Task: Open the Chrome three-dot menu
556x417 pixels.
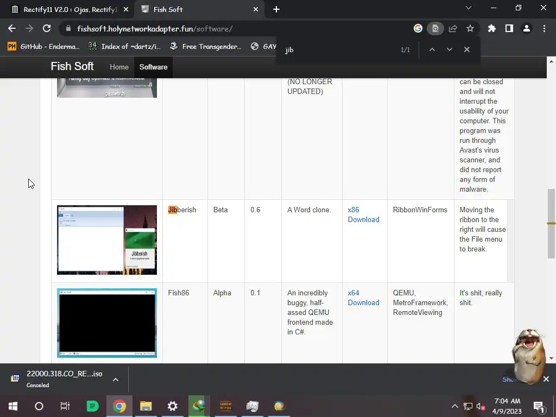Action: coord(544,28)
